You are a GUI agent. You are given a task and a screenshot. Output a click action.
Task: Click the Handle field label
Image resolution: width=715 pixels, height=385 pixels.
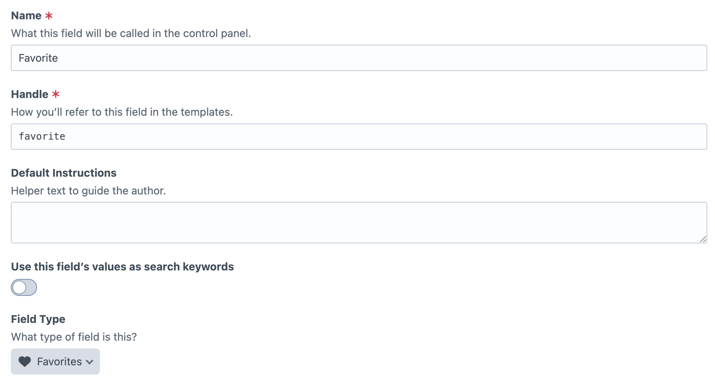click(x=30, y=94)
